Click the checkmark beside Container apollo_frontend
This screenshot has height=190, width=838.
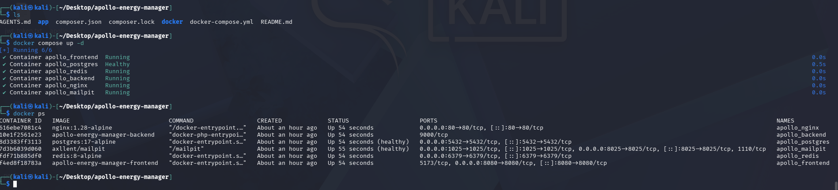[x=4, y=57]
